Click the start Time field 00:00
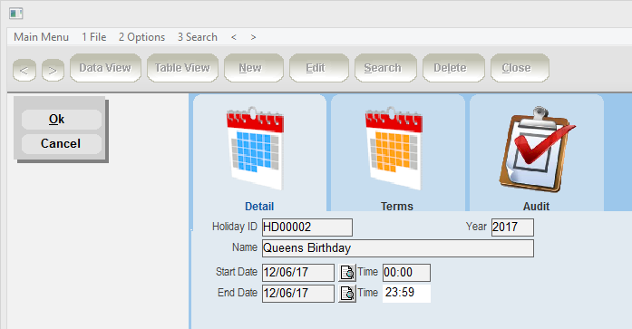This screenshot has height=329, width=632. point(406,273)
